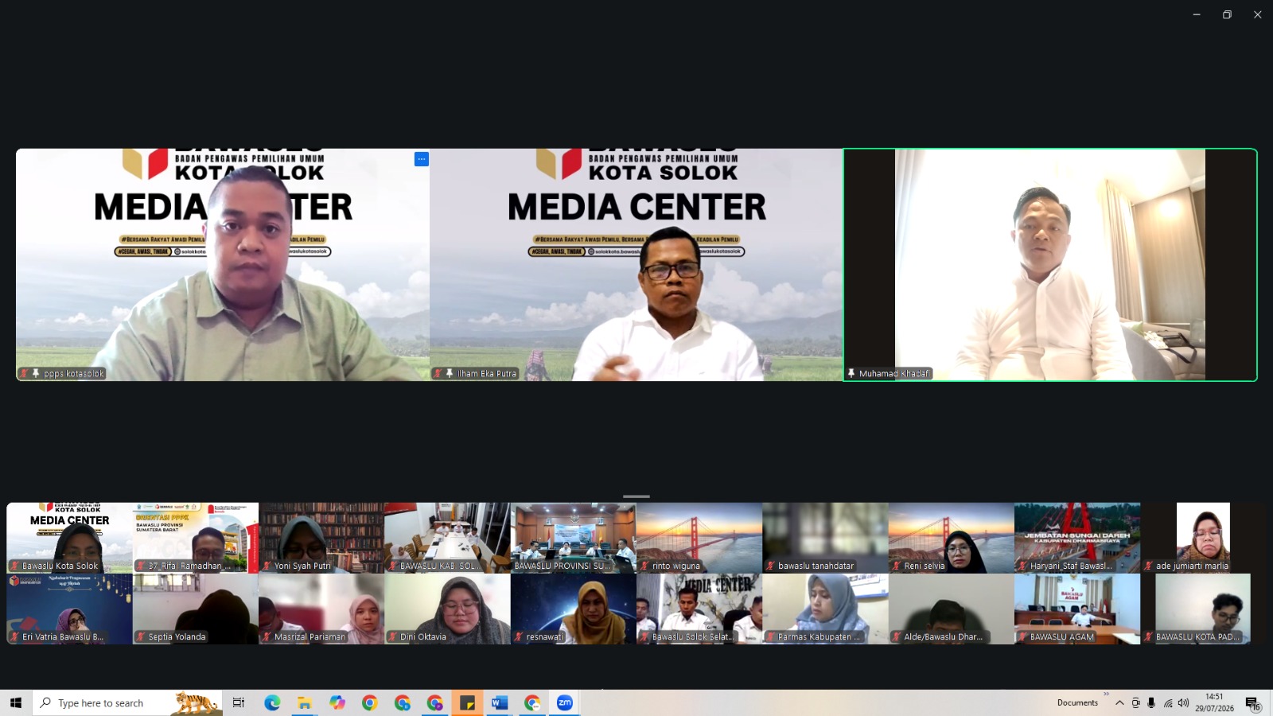The width and height of the screenshot is (1273, 716).
Task: Select rinto wiguna's thumbnail
Action: [699, 538]
